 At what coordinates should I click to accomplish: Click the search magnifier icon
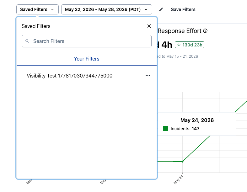coord(27,41)
